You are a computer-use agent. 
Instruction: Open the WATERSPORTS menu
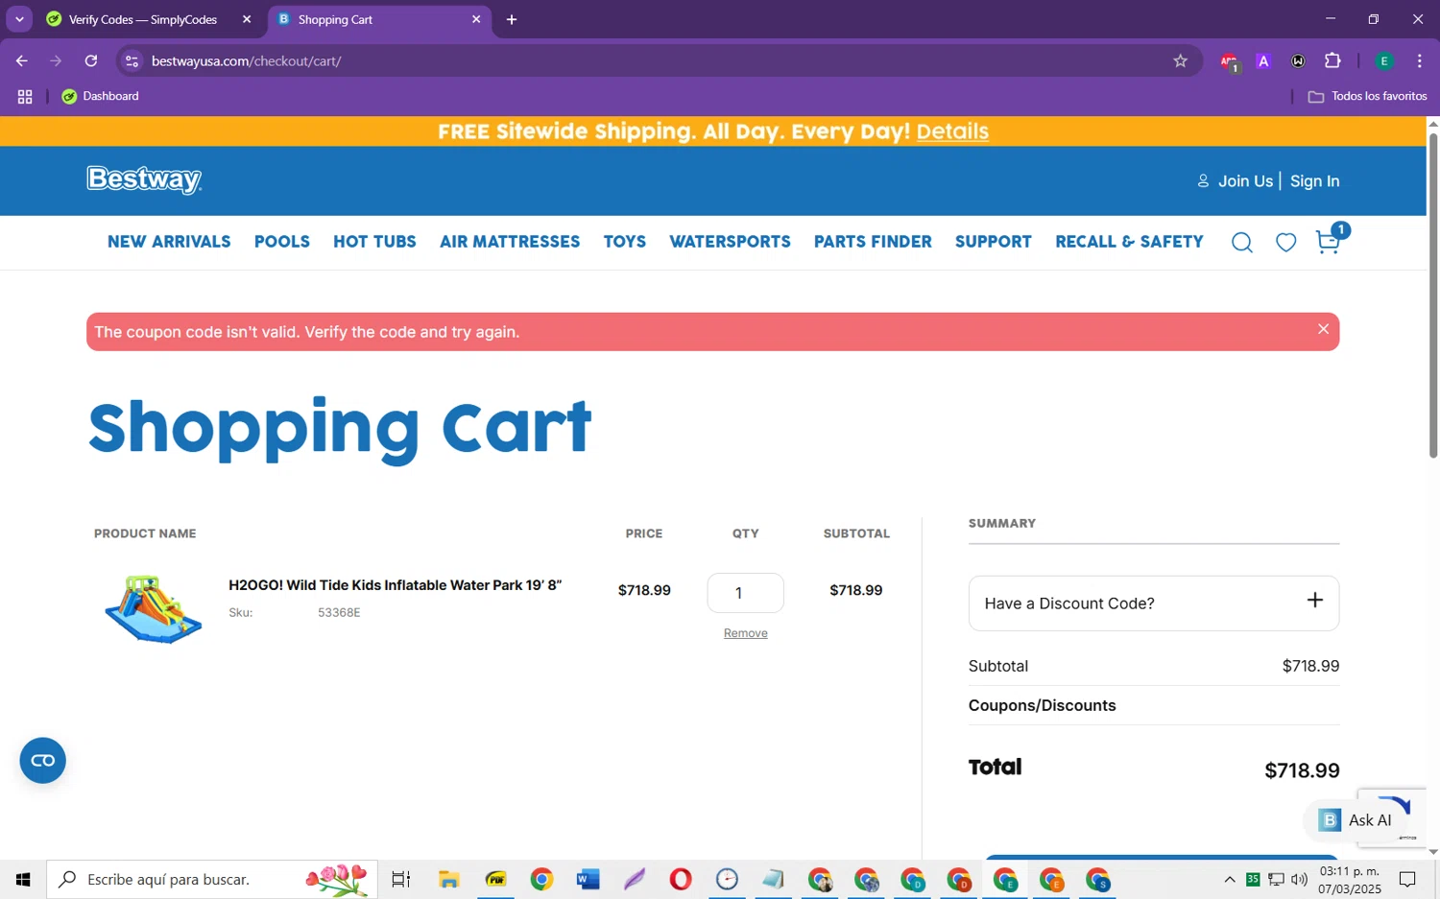click(x=730, y=242)
